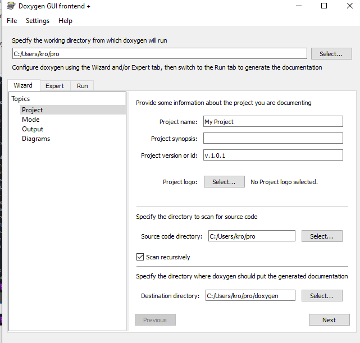Click into the Project name field
The image size is (360, 343).
tap(273, 122)
